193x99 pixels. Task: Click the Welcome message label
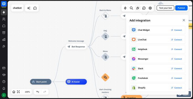(x=76, y=41)
